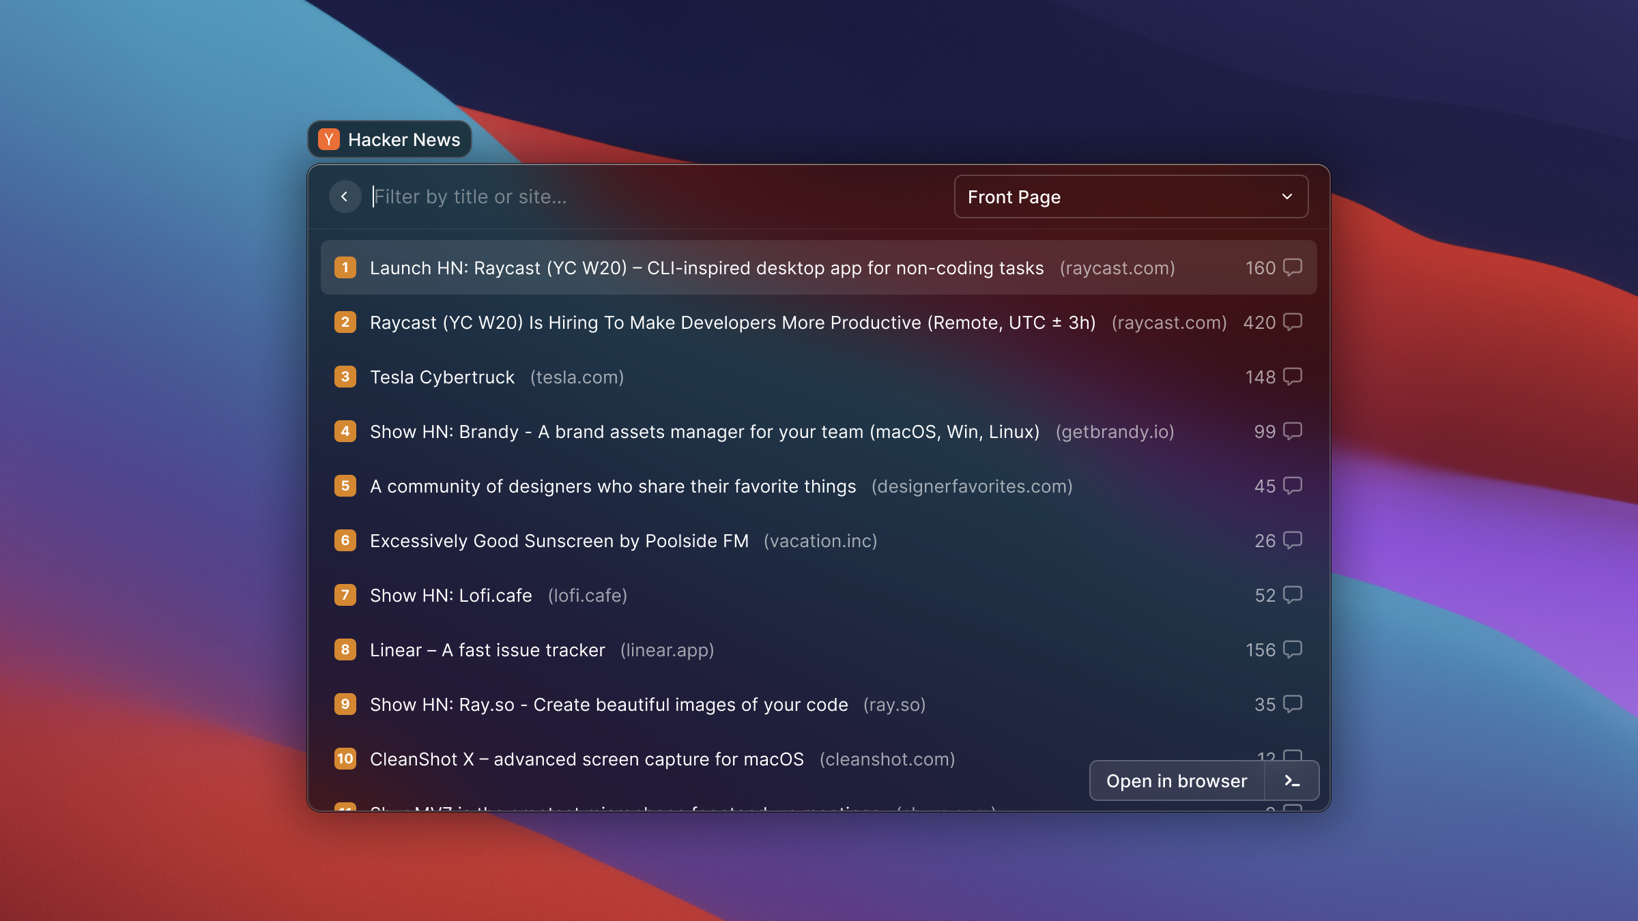Select the Raycast Is Hiring story

pyautogui.click(x=818, y=322)
